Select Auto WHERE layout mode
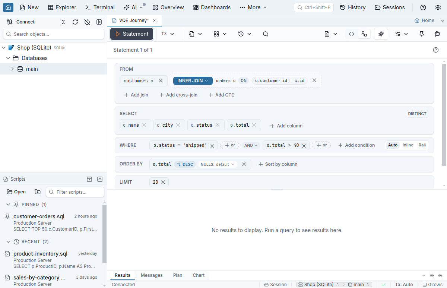Viewport: 447px width, 288px height. coord(393,145)
